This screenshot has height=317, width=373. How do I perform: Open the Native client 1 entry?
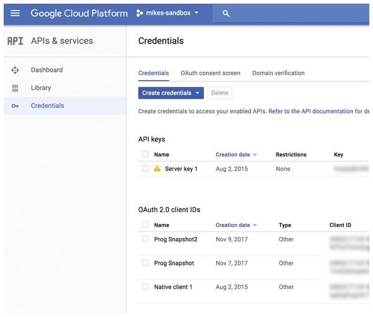point(173,287)
